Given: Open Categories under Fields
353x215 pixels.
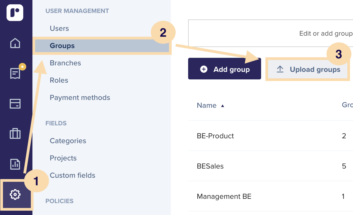Looking at the screenshot, I should [68, 141].
